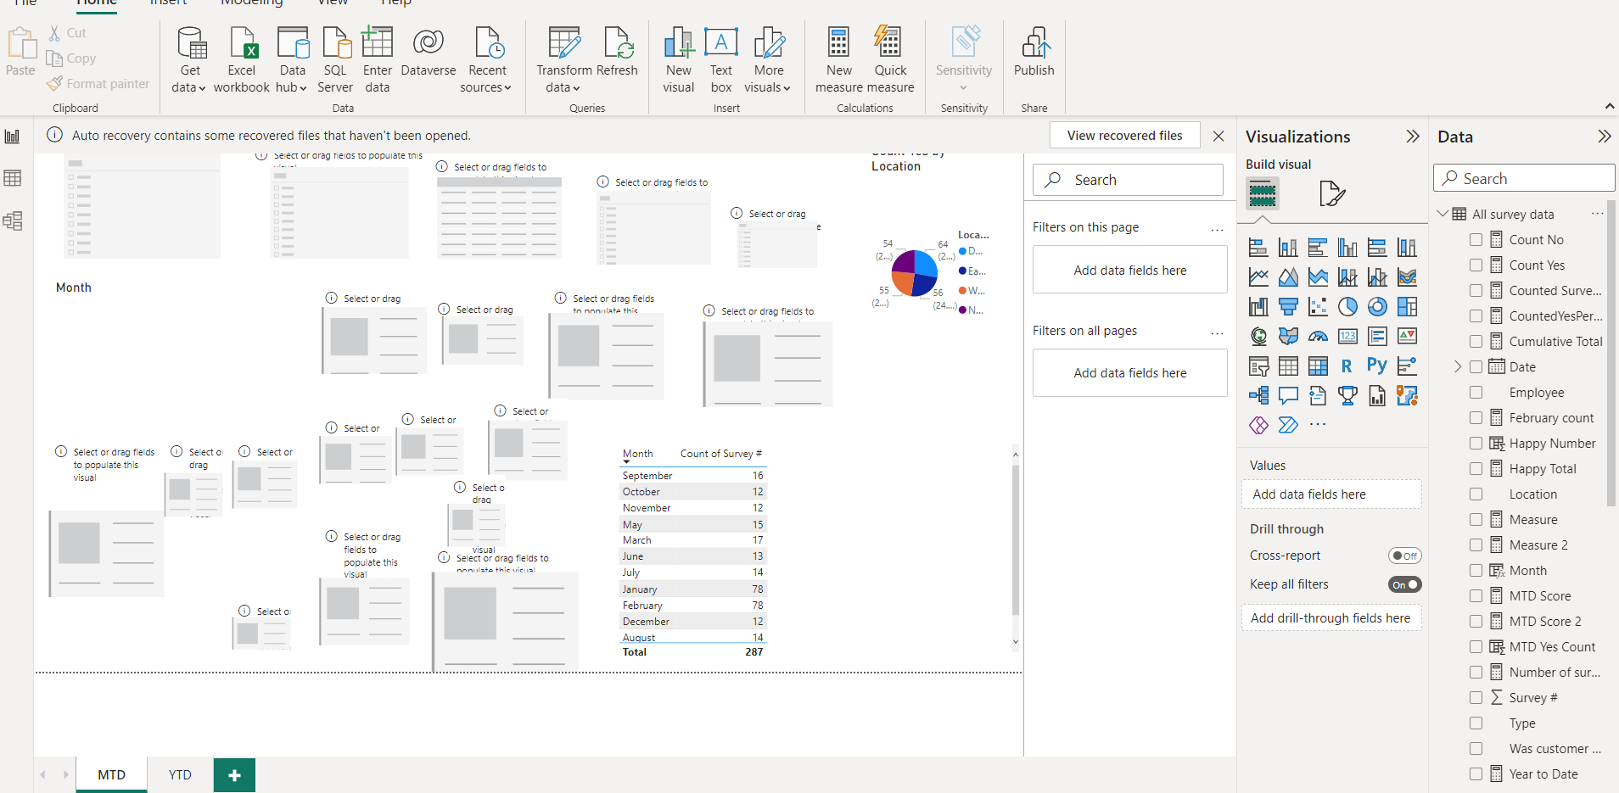Collapse the Data pane
Image resolution: width=1619 pixels, height=793 pixels.
(x=1605, y=137)
